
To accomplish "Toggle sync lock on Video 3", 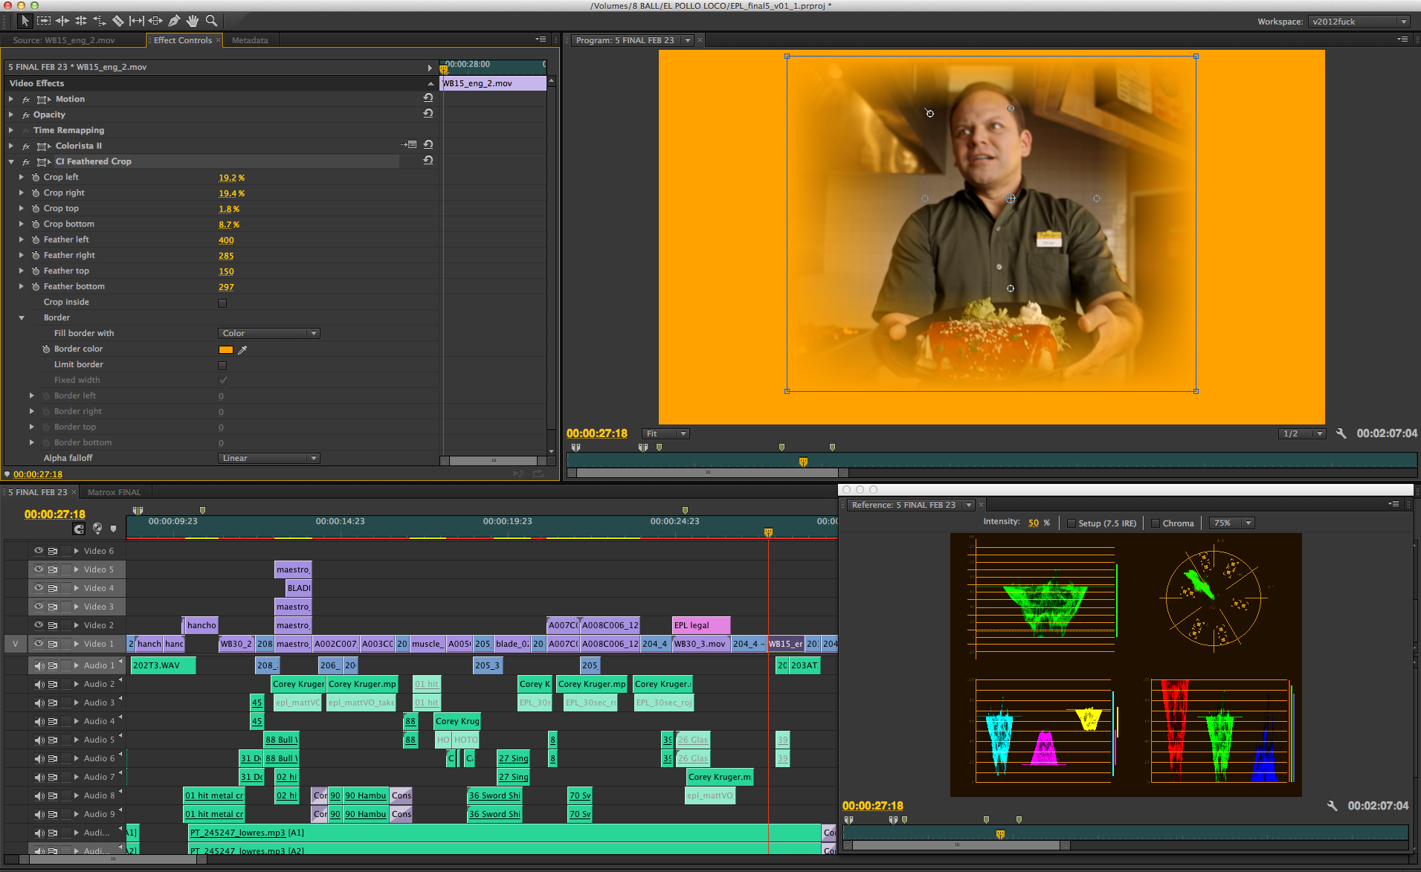I will point(53,607).
